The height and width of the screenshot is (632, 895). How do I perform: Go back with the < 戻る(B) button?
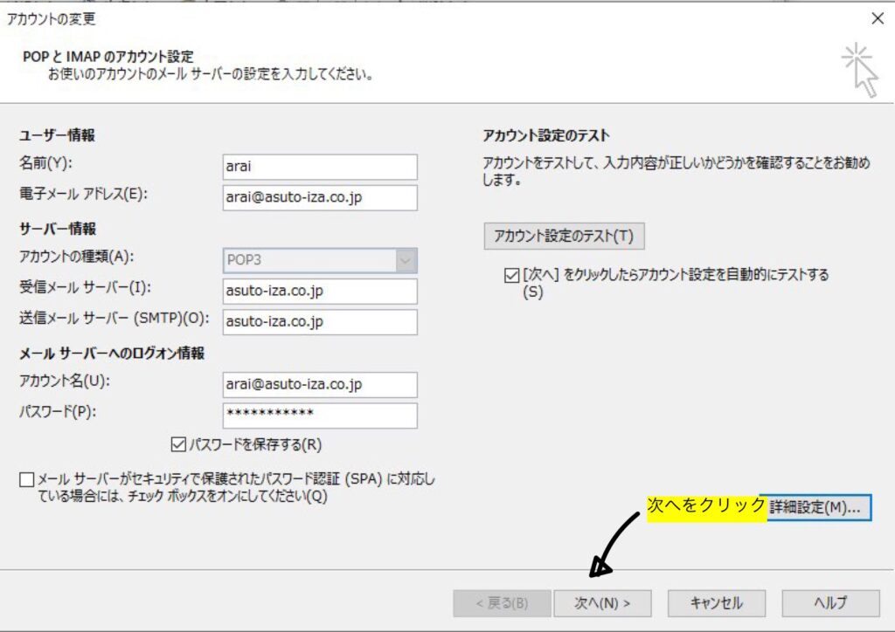point(500,602)
